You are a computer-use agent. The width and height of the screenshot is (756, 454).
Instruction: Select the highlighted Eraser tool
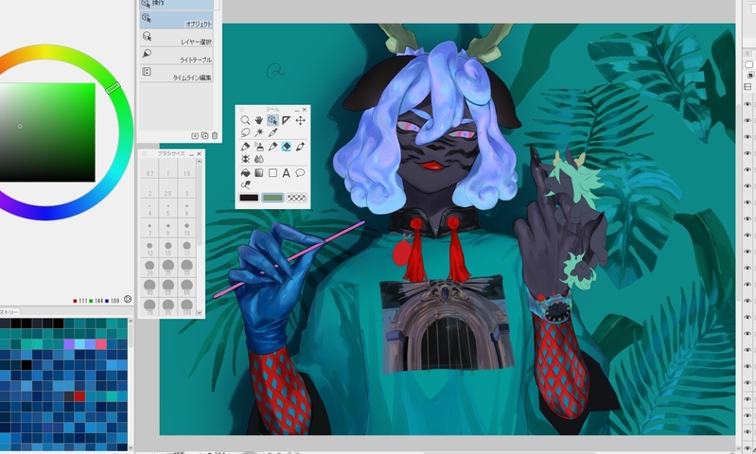[x=287, y=147]
